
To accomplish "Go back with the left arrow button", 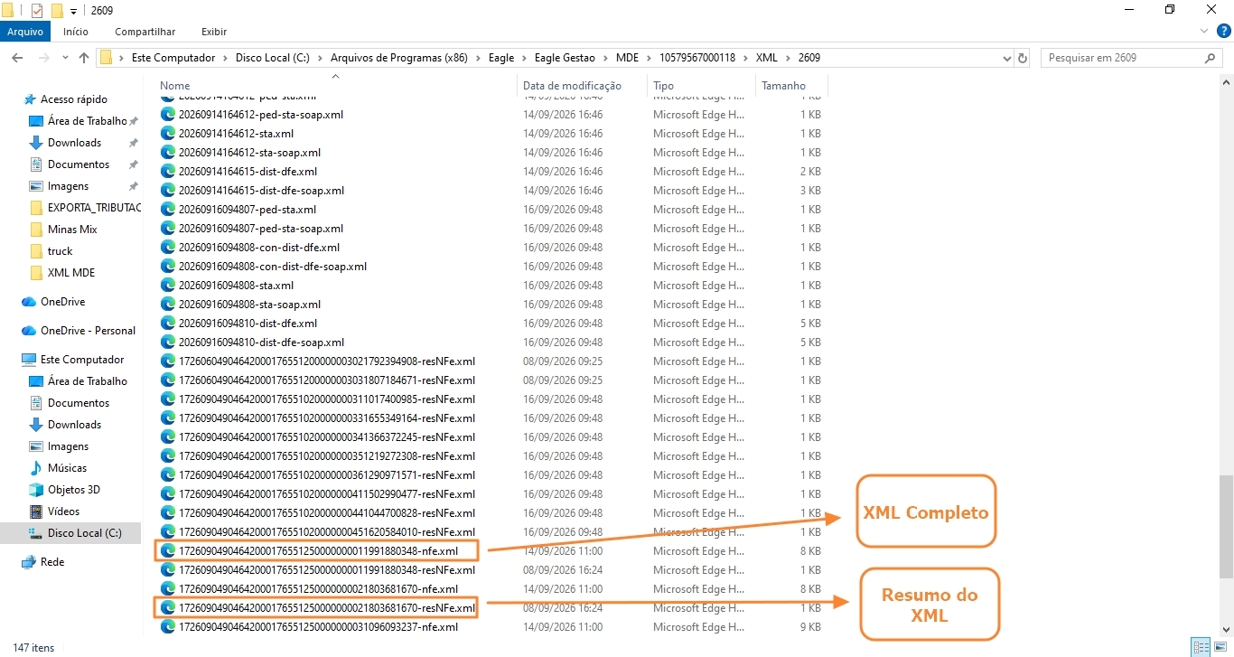I will [x=16, y=58].
